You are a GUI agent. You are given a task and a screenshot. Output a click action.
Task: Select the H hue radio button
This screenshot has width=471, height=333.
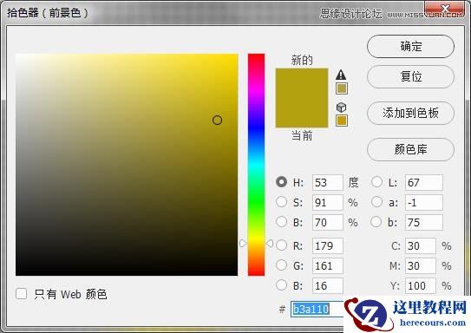click(281, 182)
